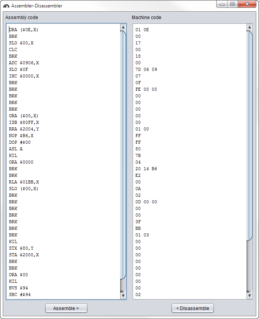Click the Machine code scrollbar thumb
The image size is (259, 319).
250,135
